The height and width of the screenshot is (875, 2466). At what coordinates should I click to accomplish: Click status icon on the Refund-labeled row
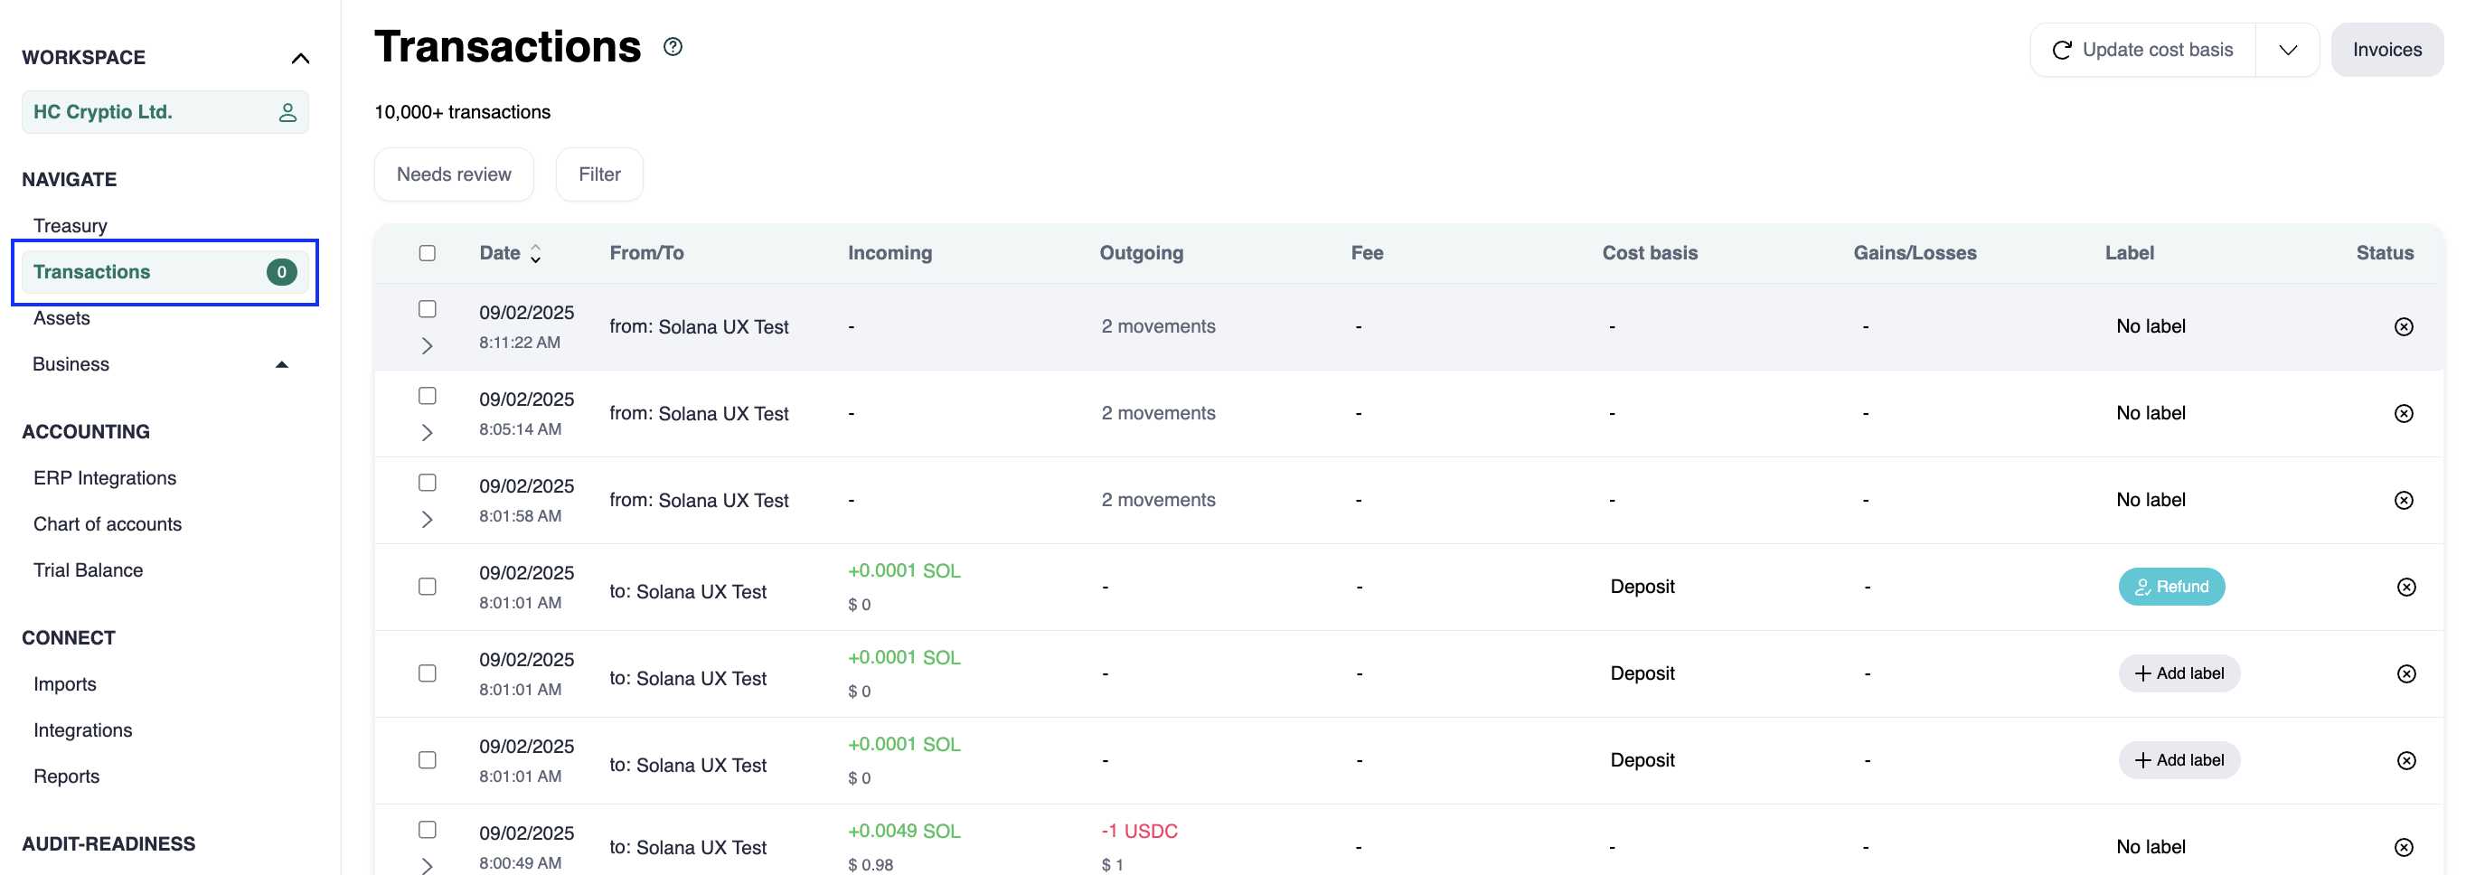point(2405,587)
